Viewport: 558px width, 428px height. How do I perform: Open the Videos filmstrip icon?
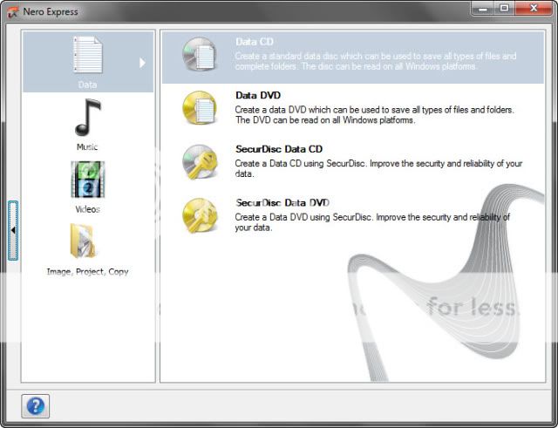pos(87,180)
